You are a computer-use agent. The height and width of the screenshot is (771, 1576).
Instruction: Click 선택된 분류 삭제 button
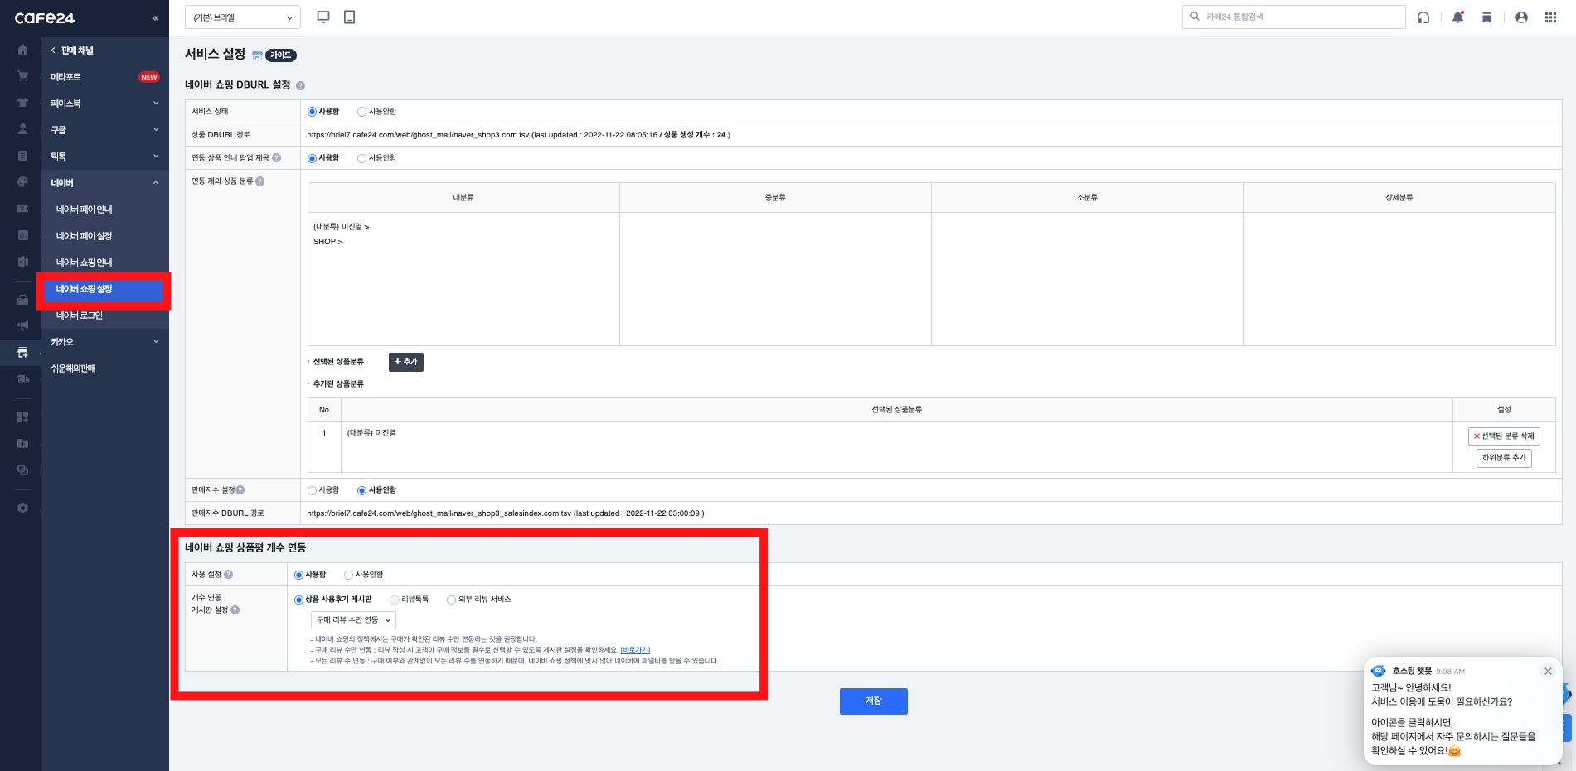tap(1504, 436)
